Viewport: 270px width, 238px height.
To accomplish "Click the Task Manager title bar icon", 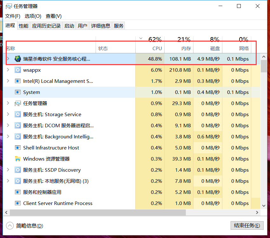I will pos(9,6).
